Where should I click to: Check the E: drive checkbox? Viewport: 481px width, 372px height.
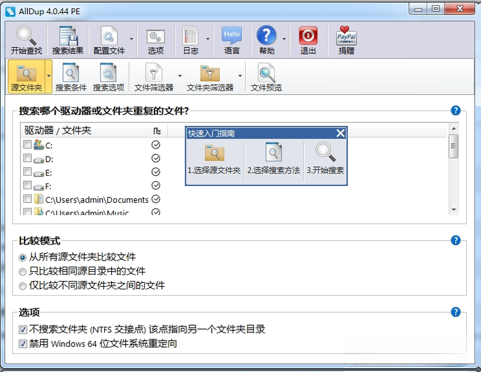27,171
